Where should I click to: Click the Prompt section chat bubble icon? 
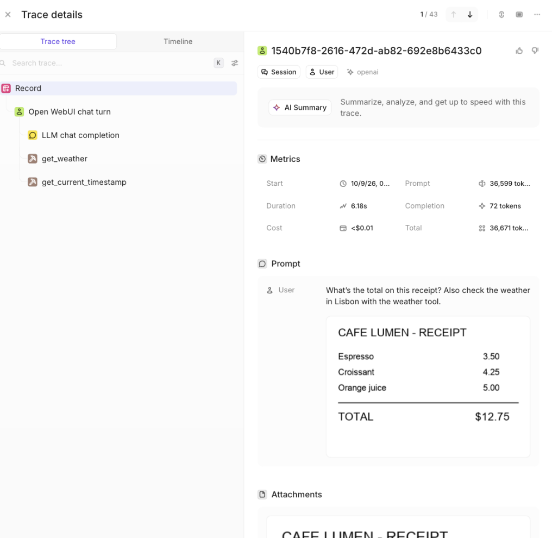tap(262, 264)
